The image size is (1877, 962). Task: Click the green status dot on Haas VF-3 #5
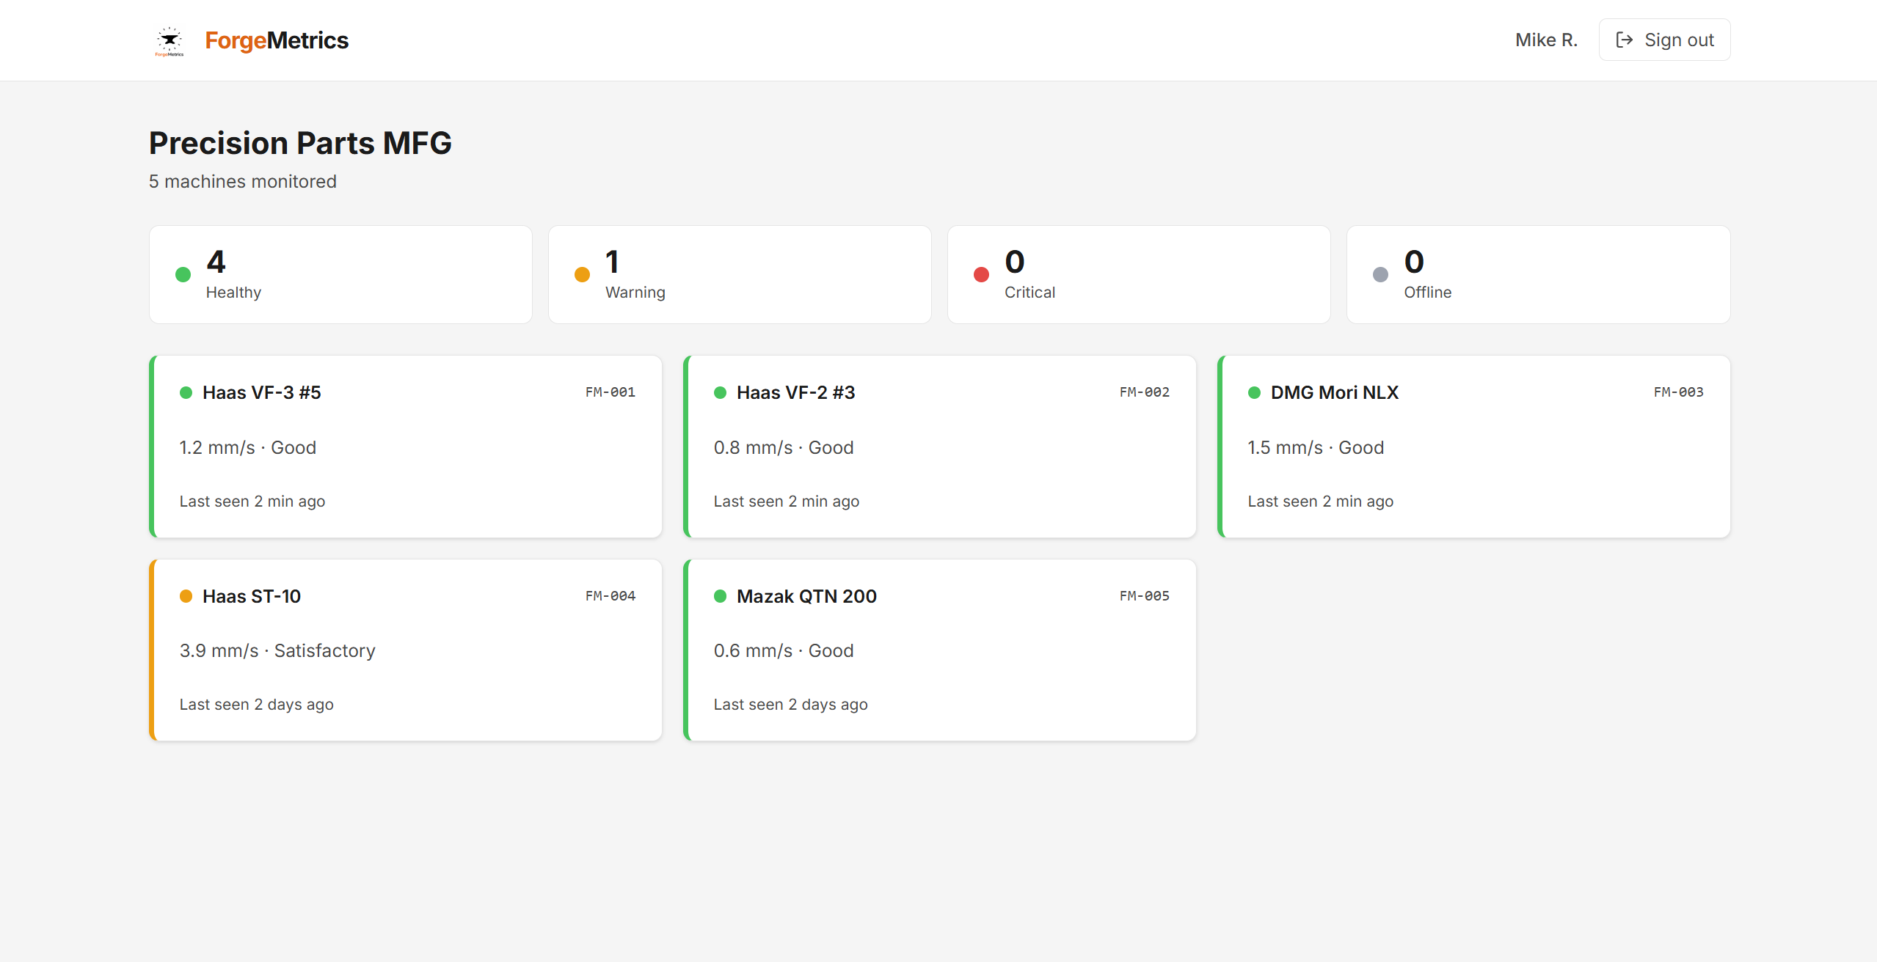tap(186, 392)
